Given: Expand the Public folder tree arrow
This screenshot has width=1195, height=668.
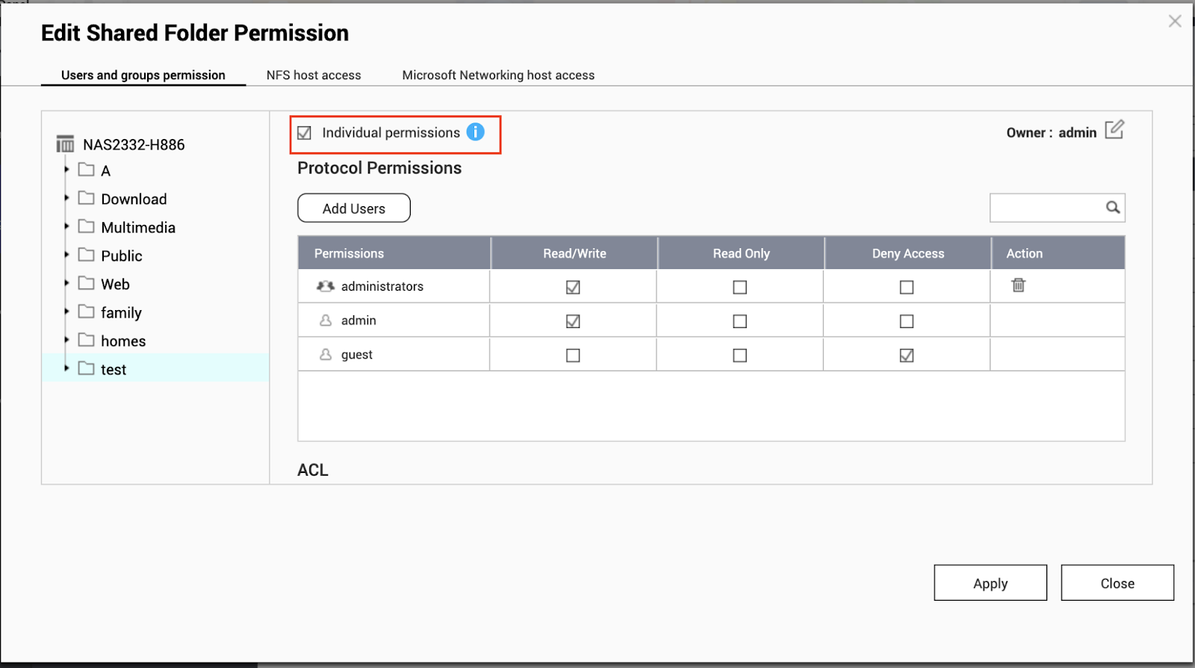Looking at the screenshot, I should pos(66,255).
